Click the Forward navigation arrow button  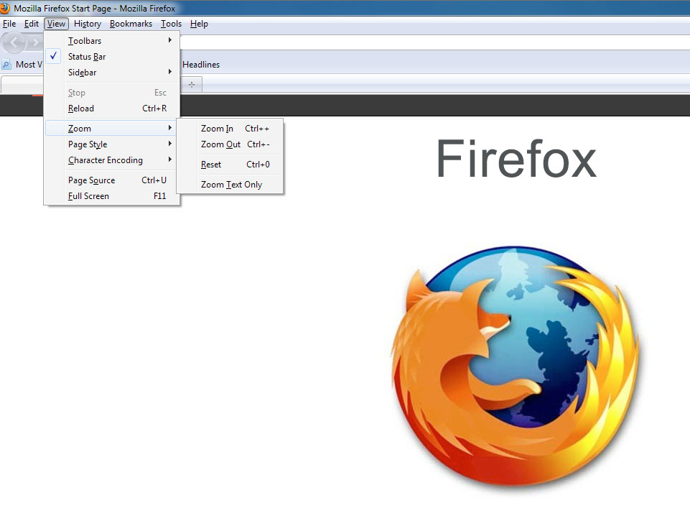pyautogui.click(x=34, y=42)
